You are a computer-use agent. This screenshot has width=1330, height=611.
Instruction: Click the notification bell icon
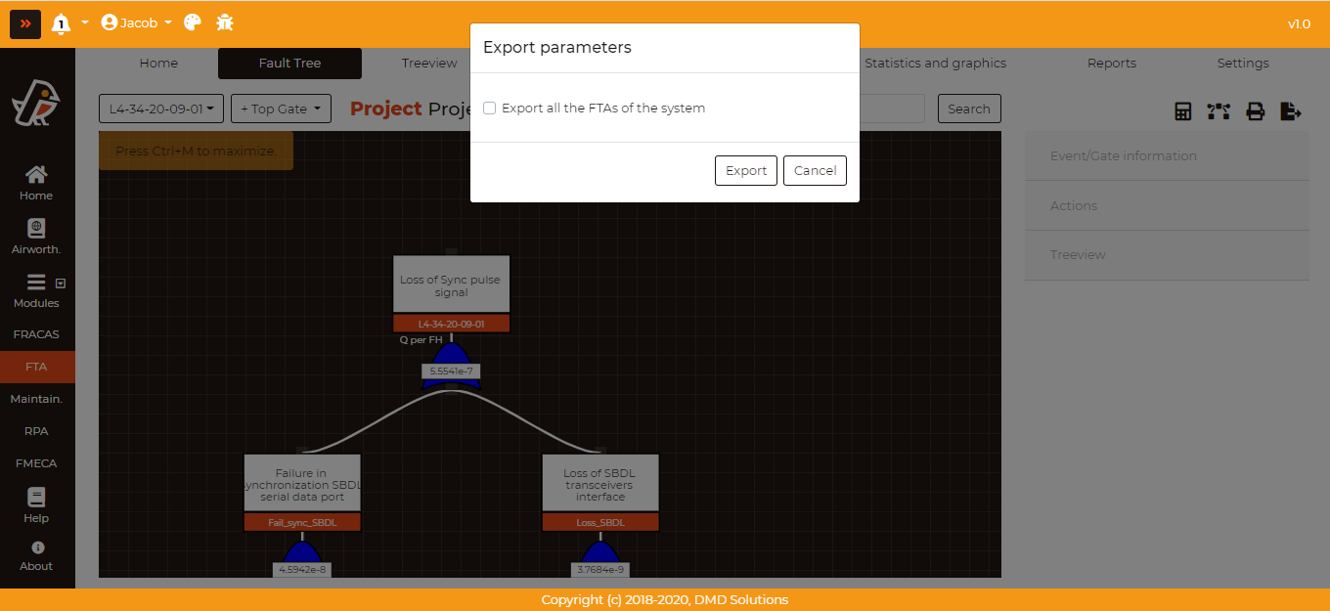click(x=62, y=23)
